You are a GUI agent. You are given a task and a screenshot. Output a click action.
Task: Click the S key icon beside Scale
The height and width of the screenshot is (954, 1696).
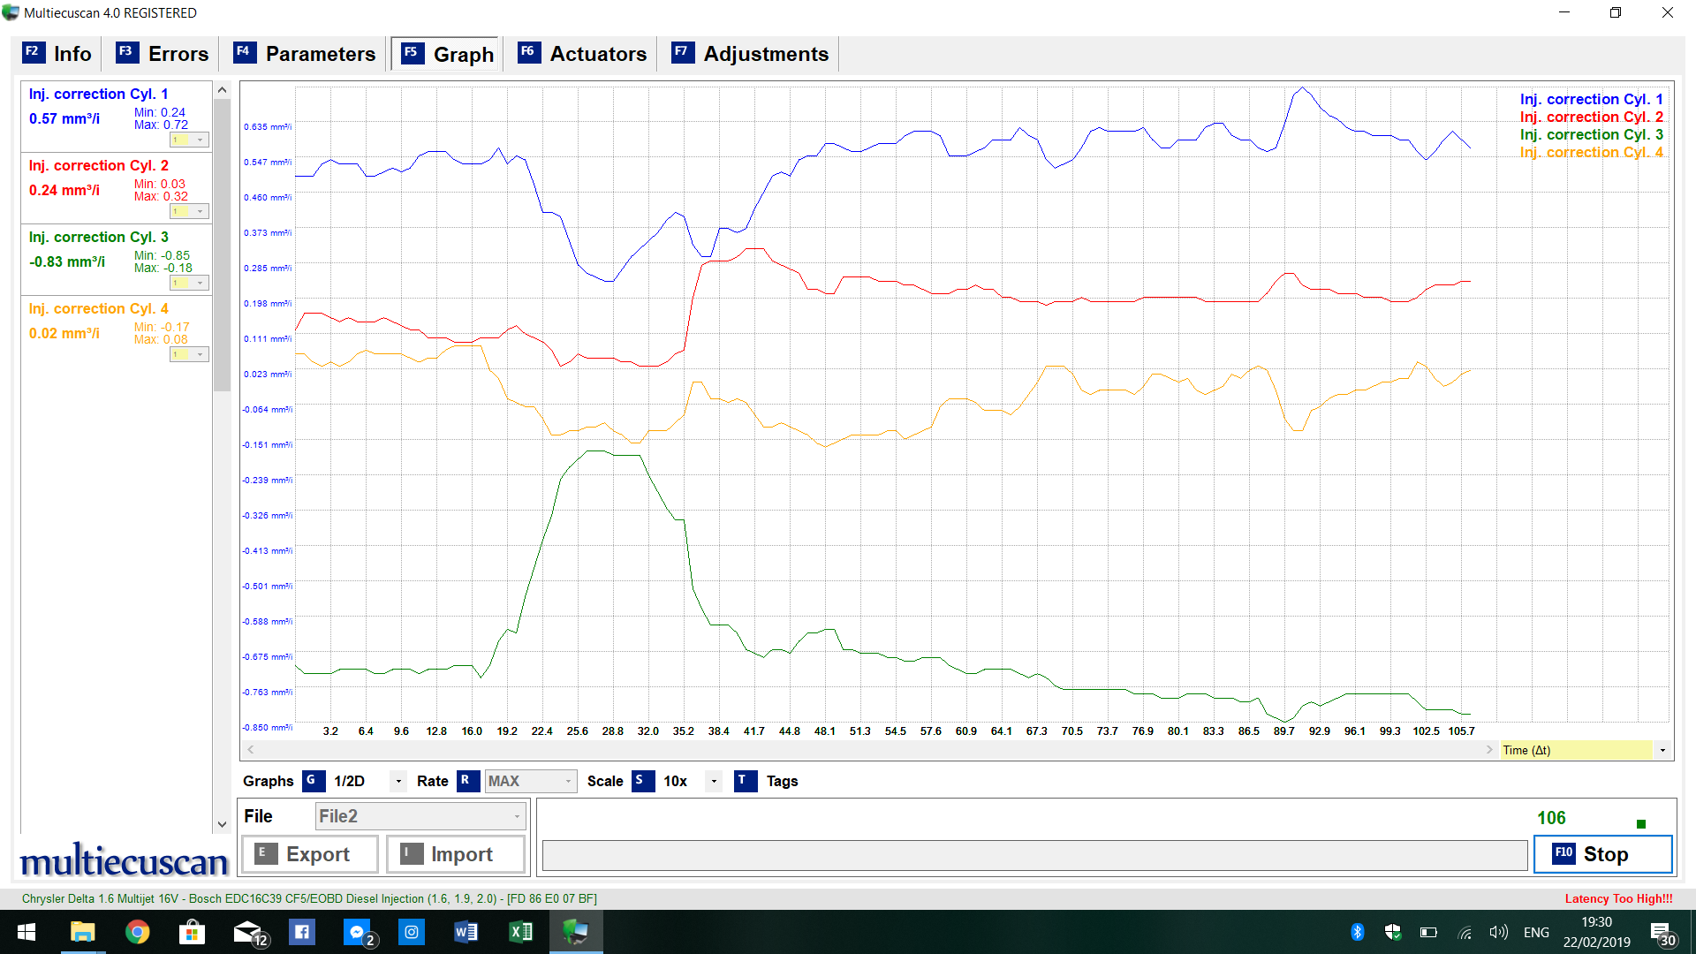(x=642, y=781)
